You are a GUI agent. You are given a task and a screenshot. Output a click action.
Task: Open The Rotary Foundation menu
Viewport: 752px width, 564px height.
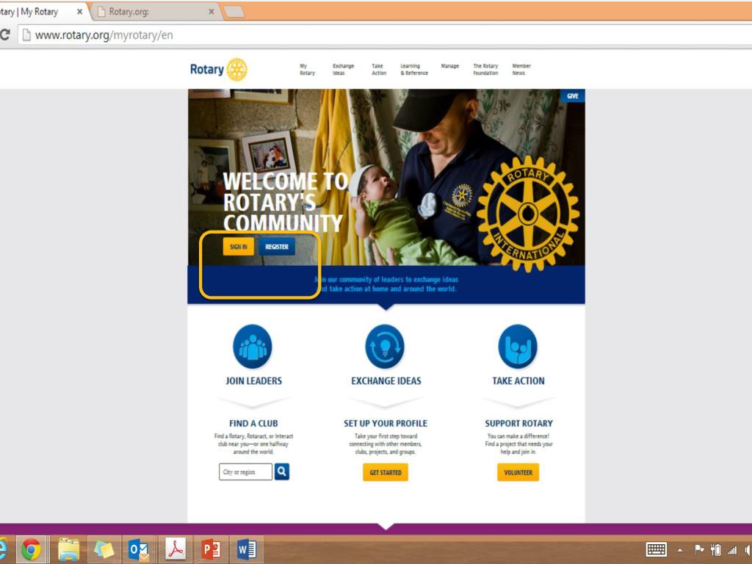(486, 70)
